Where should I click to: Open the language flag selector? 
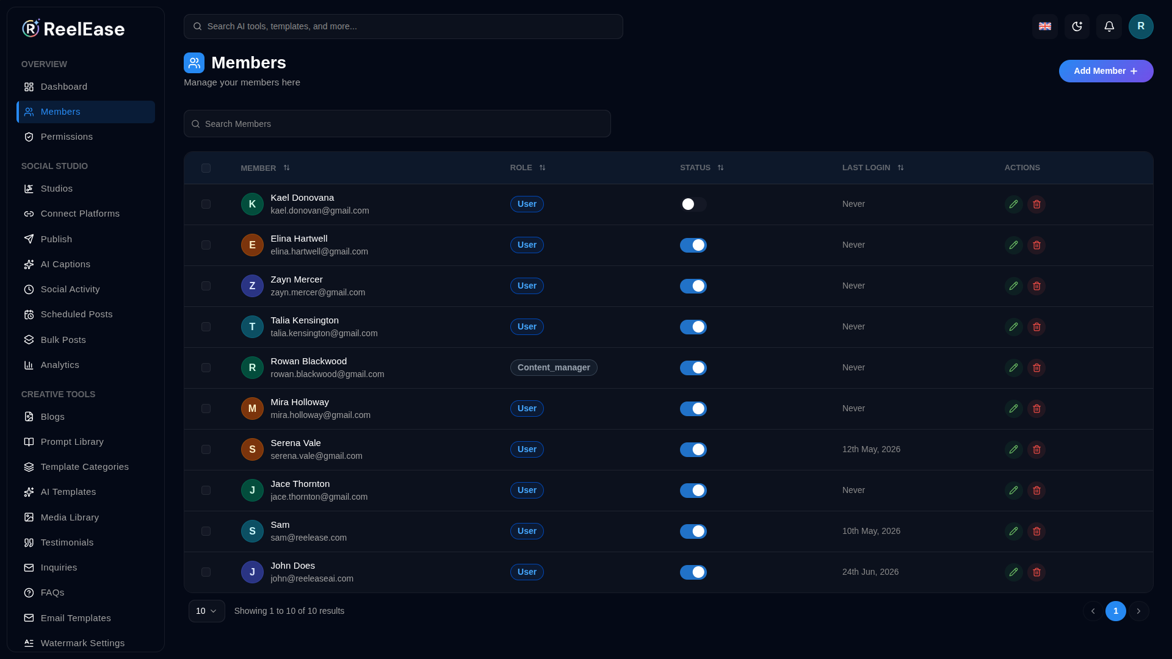1045,26
